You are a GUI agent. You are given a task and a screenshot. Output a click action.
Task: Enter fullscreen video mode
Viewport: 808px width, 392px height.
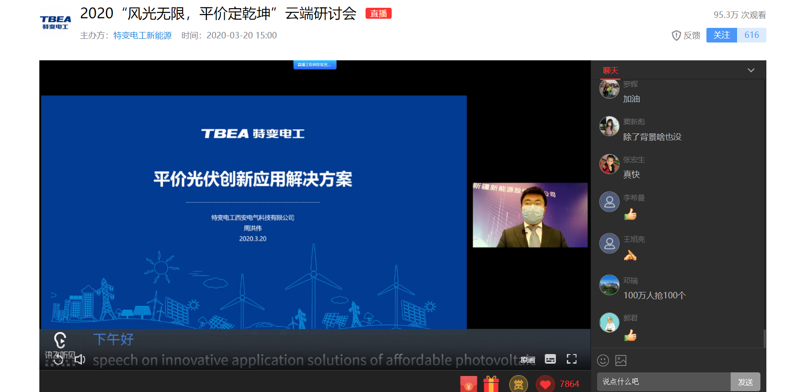[x=571, y=359]
